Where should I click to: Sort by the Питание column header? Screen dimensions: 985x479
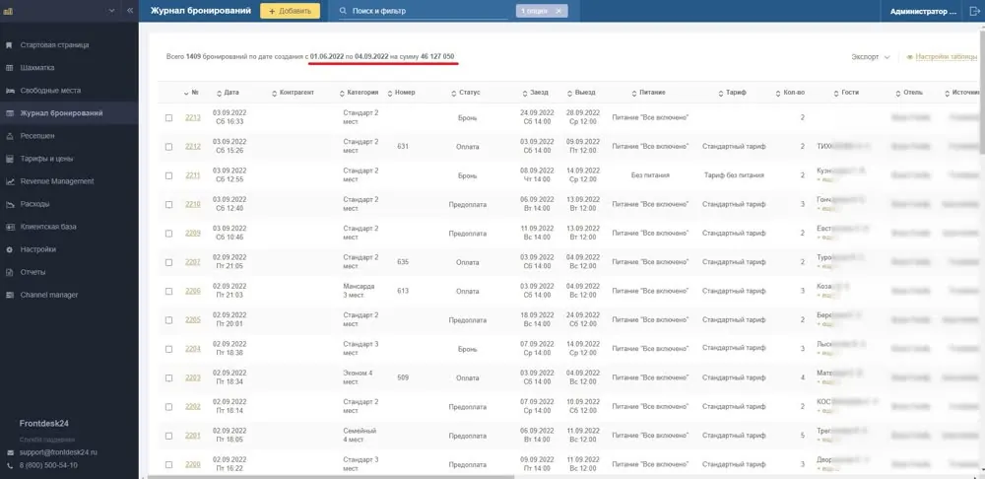[x=648, y=93]
